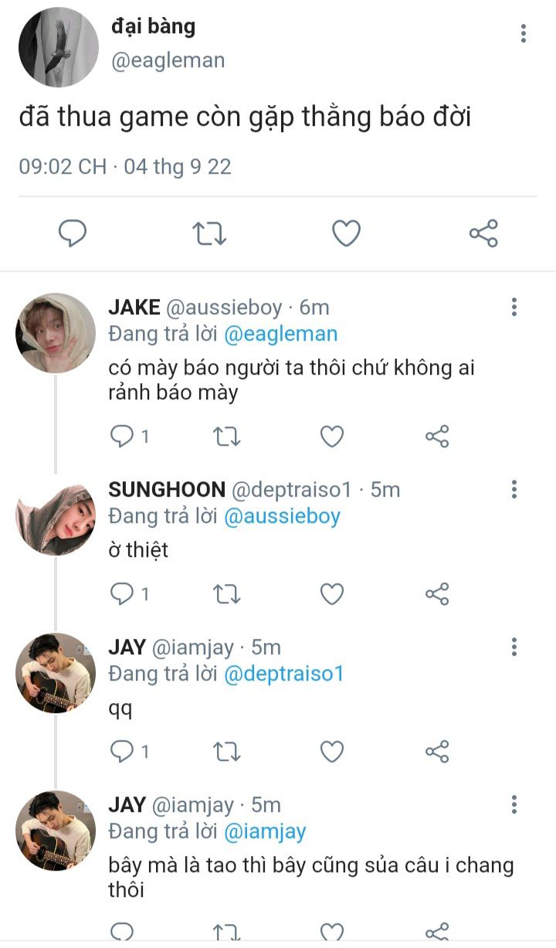Like SUNGHOON's reply "ờ thiệt"
Screen dimensions: 556x948
point(332,594)
